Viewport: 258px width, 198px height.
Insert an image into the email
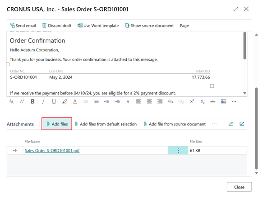[223, 101]
